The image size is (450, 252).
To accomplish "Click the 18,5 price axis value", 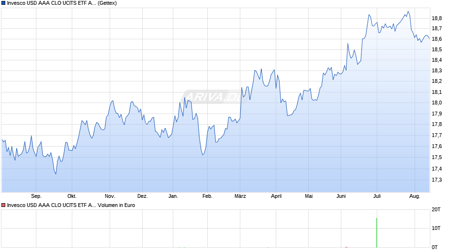I will (437, 50).
